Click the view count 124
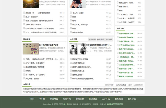This screenshot has height=108, width=166. pos(140,22)
